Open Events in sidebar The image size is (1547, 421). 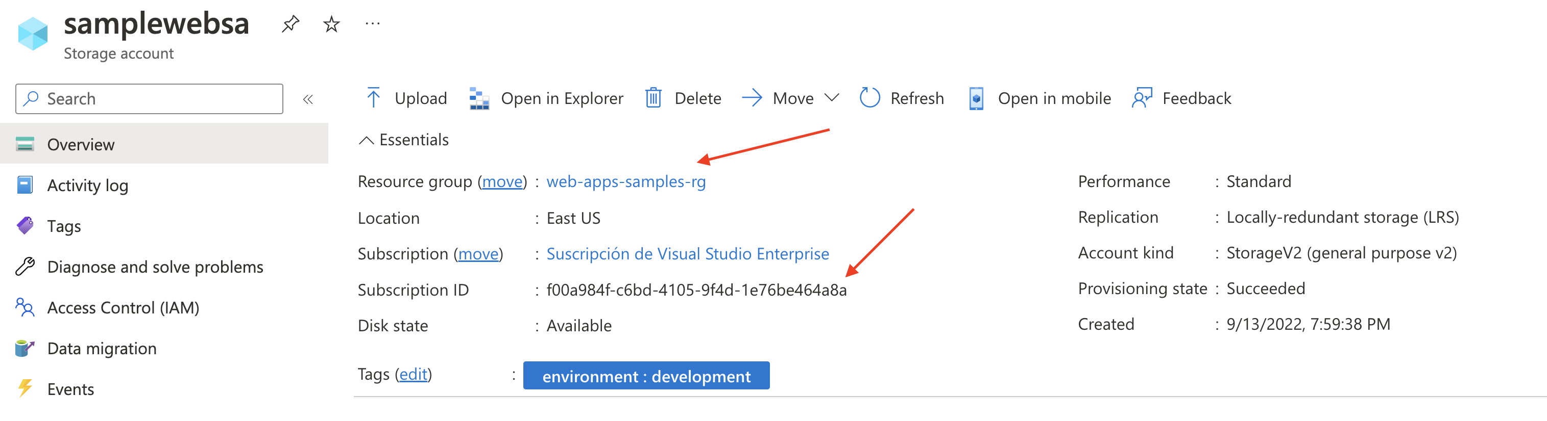click(x=164, y=388)
